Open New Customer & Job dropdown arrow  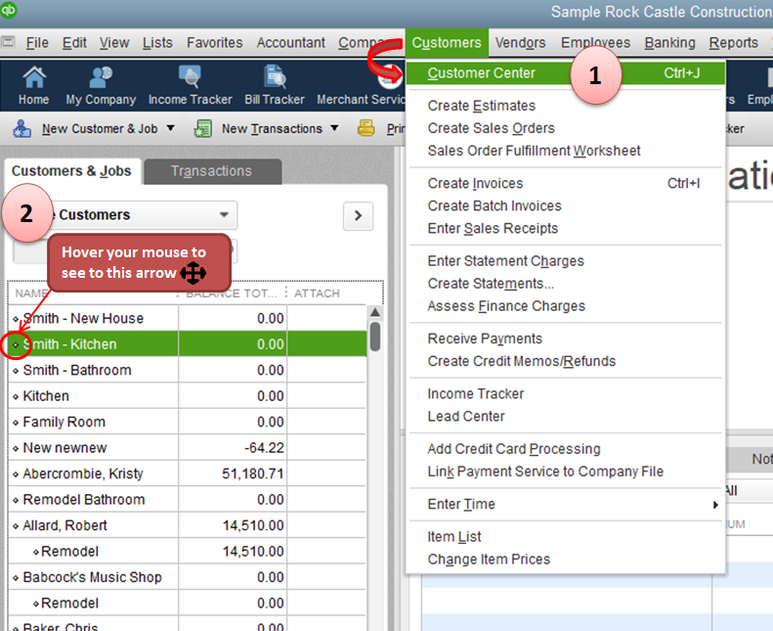170,128
